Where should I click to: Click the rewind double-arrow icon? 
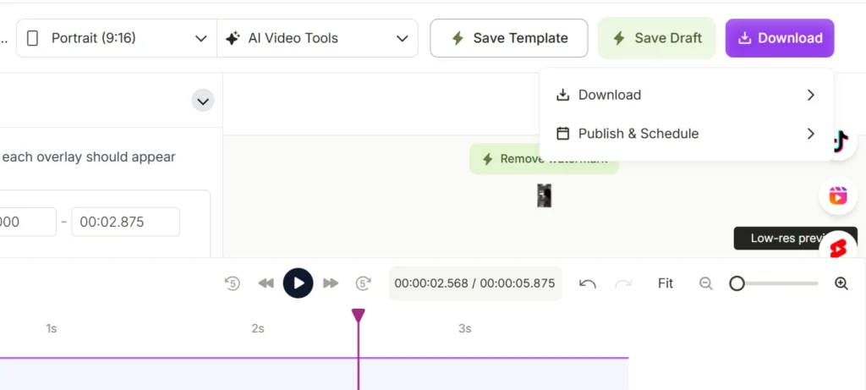coord(266,283)
